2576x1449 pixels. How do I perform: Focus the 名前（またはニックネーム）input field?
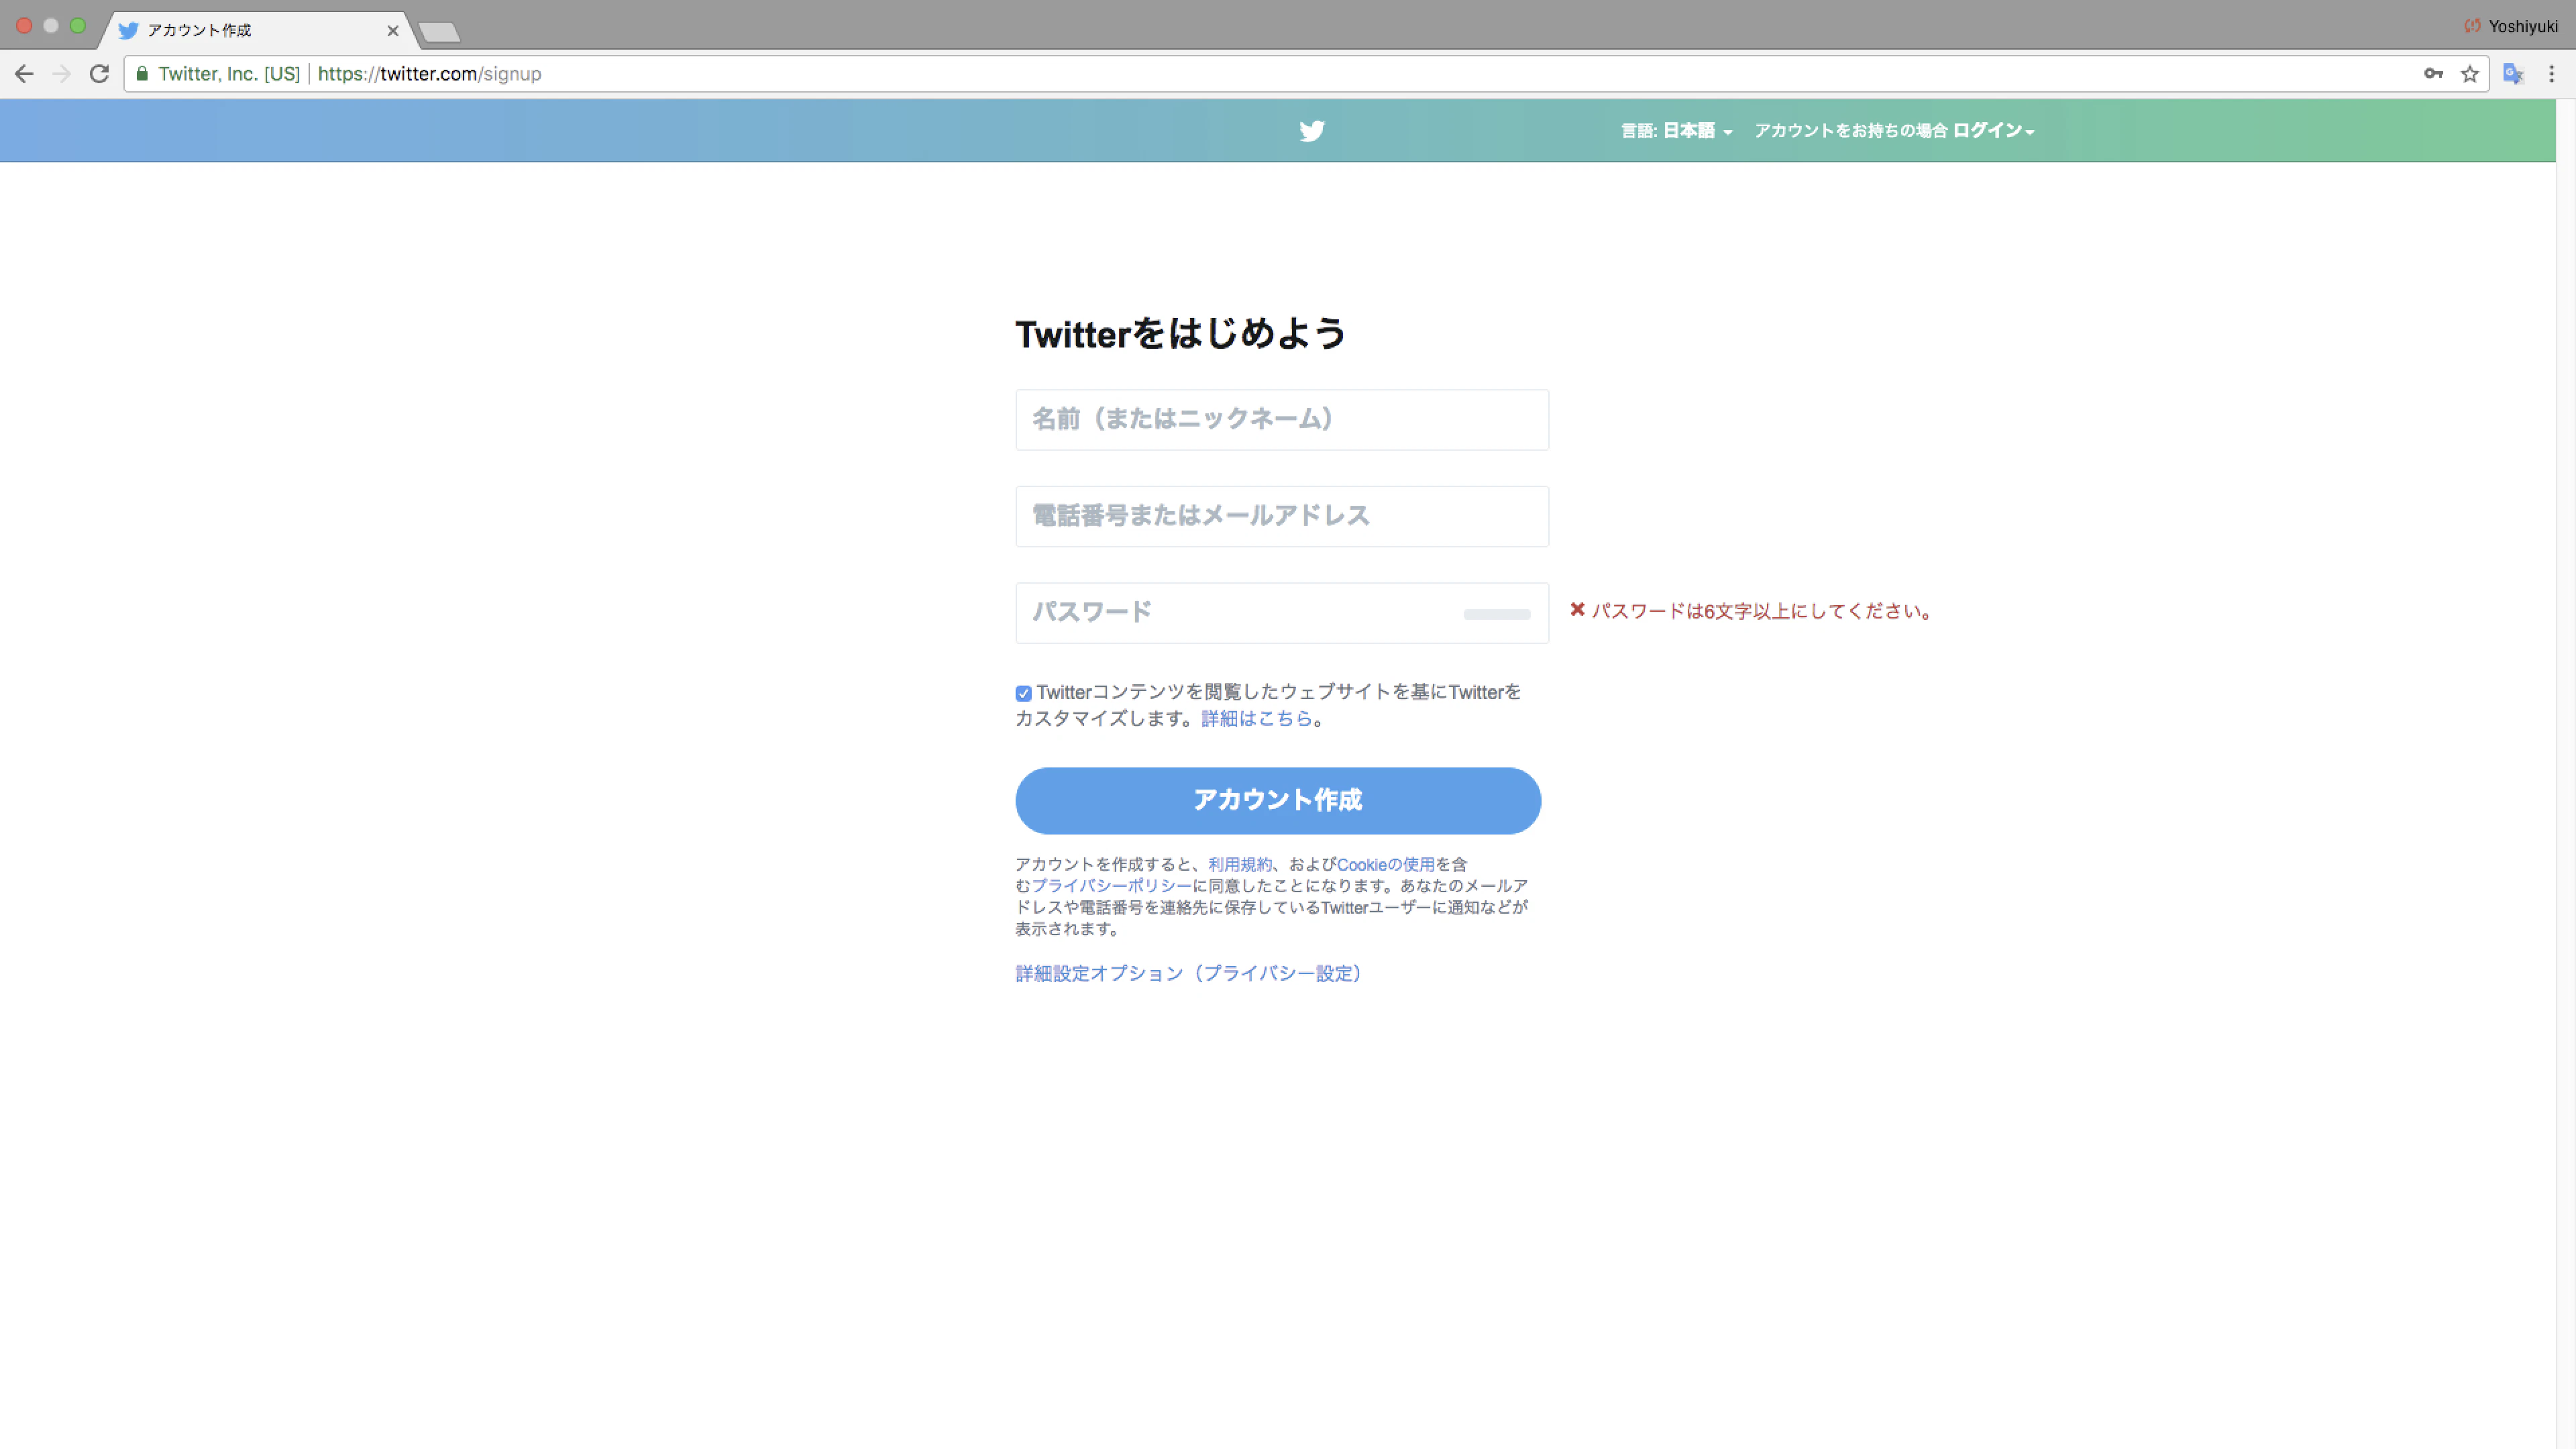point(1282,420)
